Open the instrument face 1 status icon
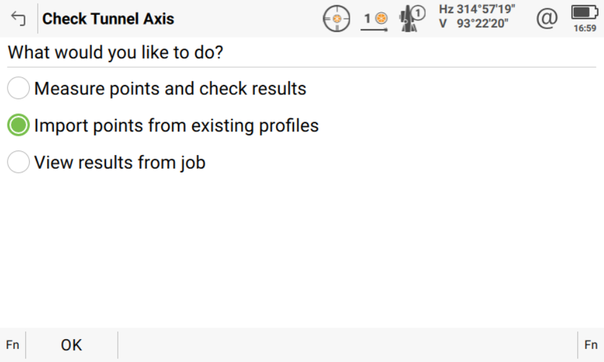The height and width of the screenshot is (362, 604). [x=412, y=19]
